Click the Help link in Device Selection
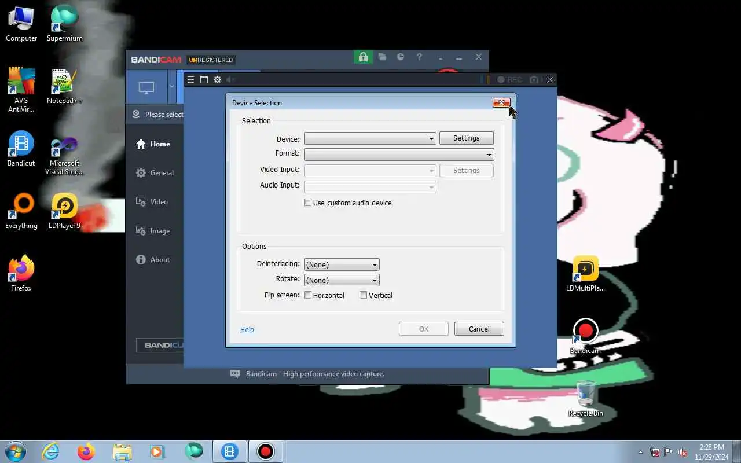The height and width of the screenshot is (463, 741). [247, 329]
